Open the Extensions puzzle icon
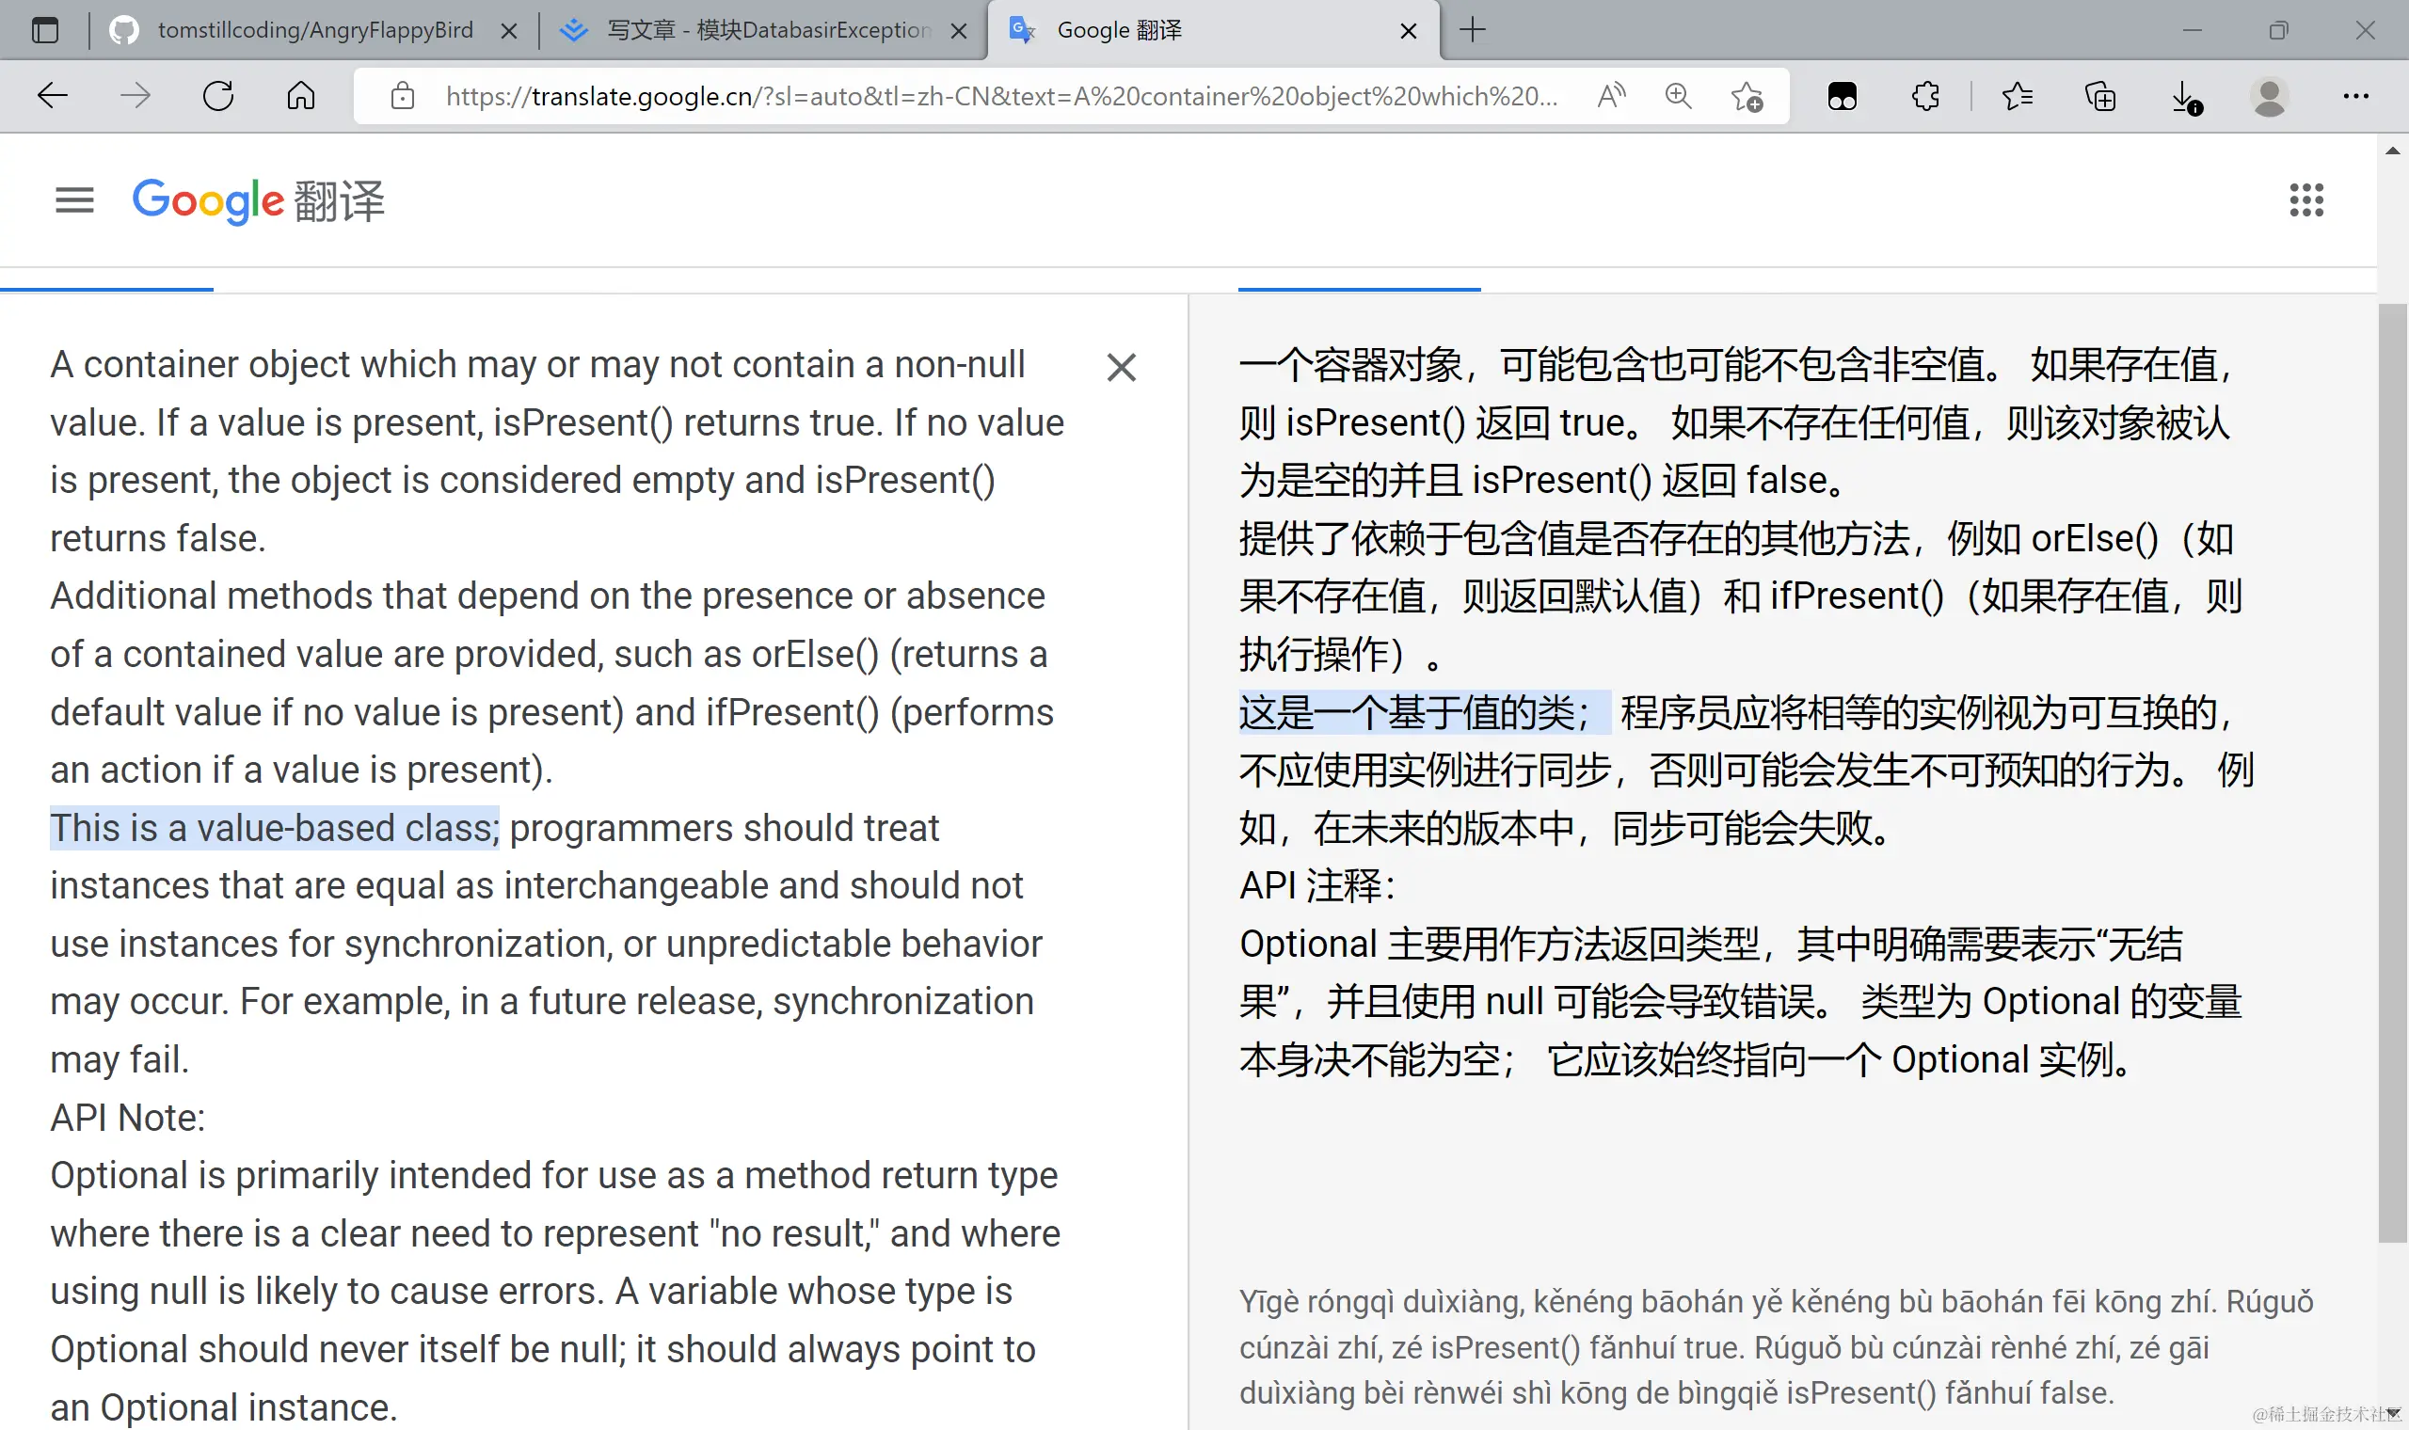 tap(1924, 96)
